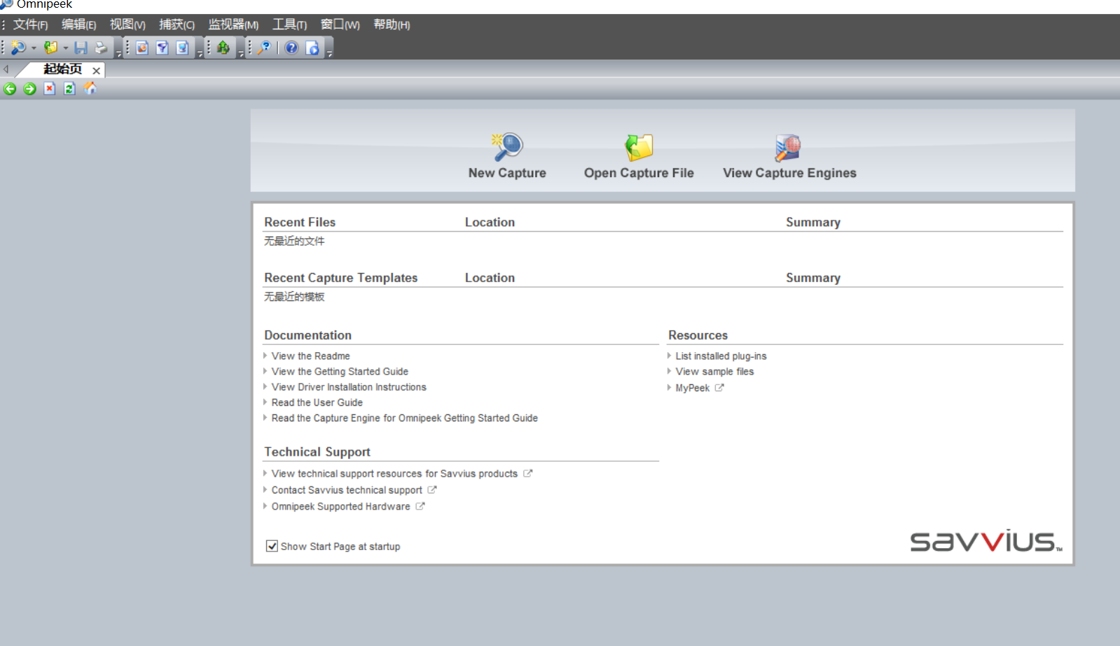Toggle Show Start Page at startup checkbox
The width and height of the screenshot is (1120, 646).
[272, 546]
